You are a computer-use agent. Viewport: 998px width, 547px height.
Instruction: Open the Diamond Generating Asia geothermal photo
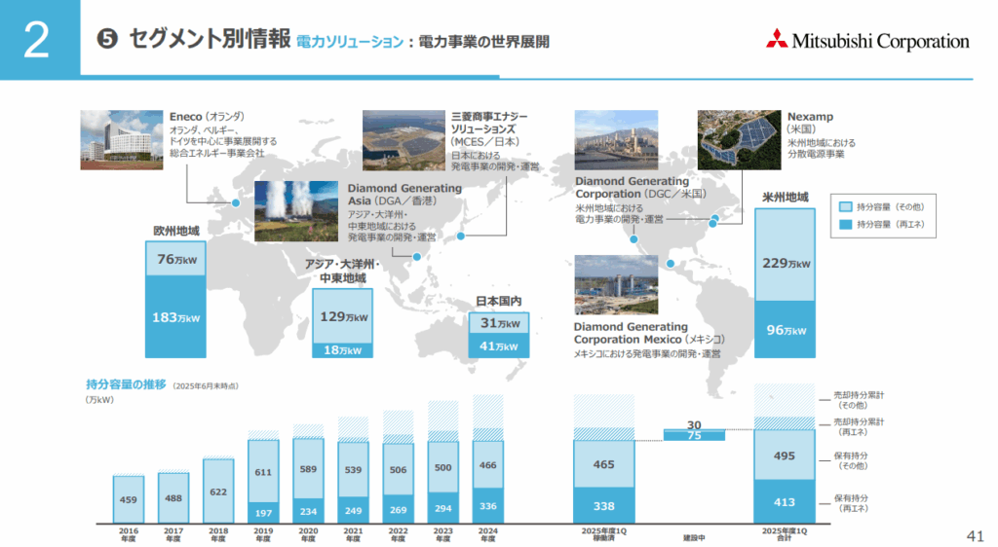(296, 211)
